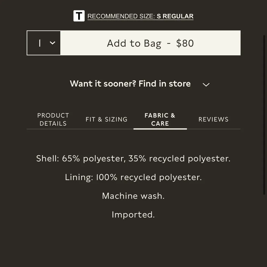Click the page scrollbar on the right edge
Image resolution: width=267 pixels, height=267 pixels.
(x=264, y=115)
